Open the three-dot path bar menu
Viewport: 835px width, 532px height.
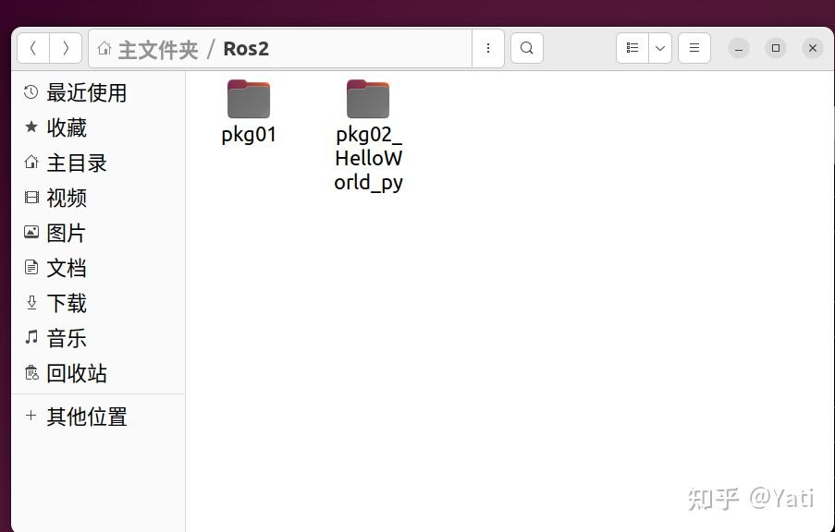click(487, 47)
